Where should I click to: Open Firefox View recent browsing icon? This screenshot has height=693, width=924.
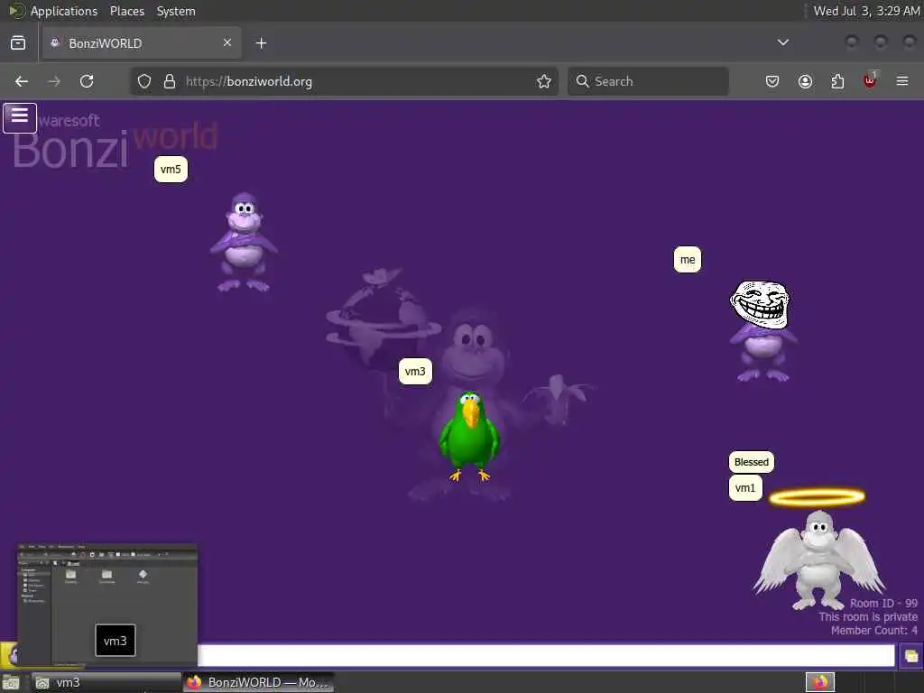pyautogui.click(x=18, y=43)
